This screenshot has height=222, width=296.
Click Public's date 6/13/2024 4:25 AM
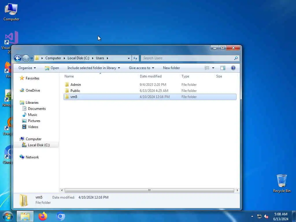coord(154,90)
